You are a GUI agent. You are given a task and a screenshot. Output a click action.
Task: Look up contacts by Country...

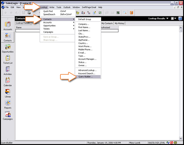coord(88,43)
